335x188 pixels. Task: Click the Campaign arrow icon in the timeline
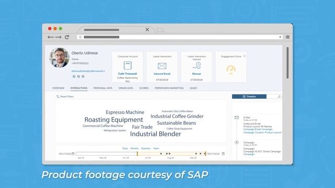237,143
